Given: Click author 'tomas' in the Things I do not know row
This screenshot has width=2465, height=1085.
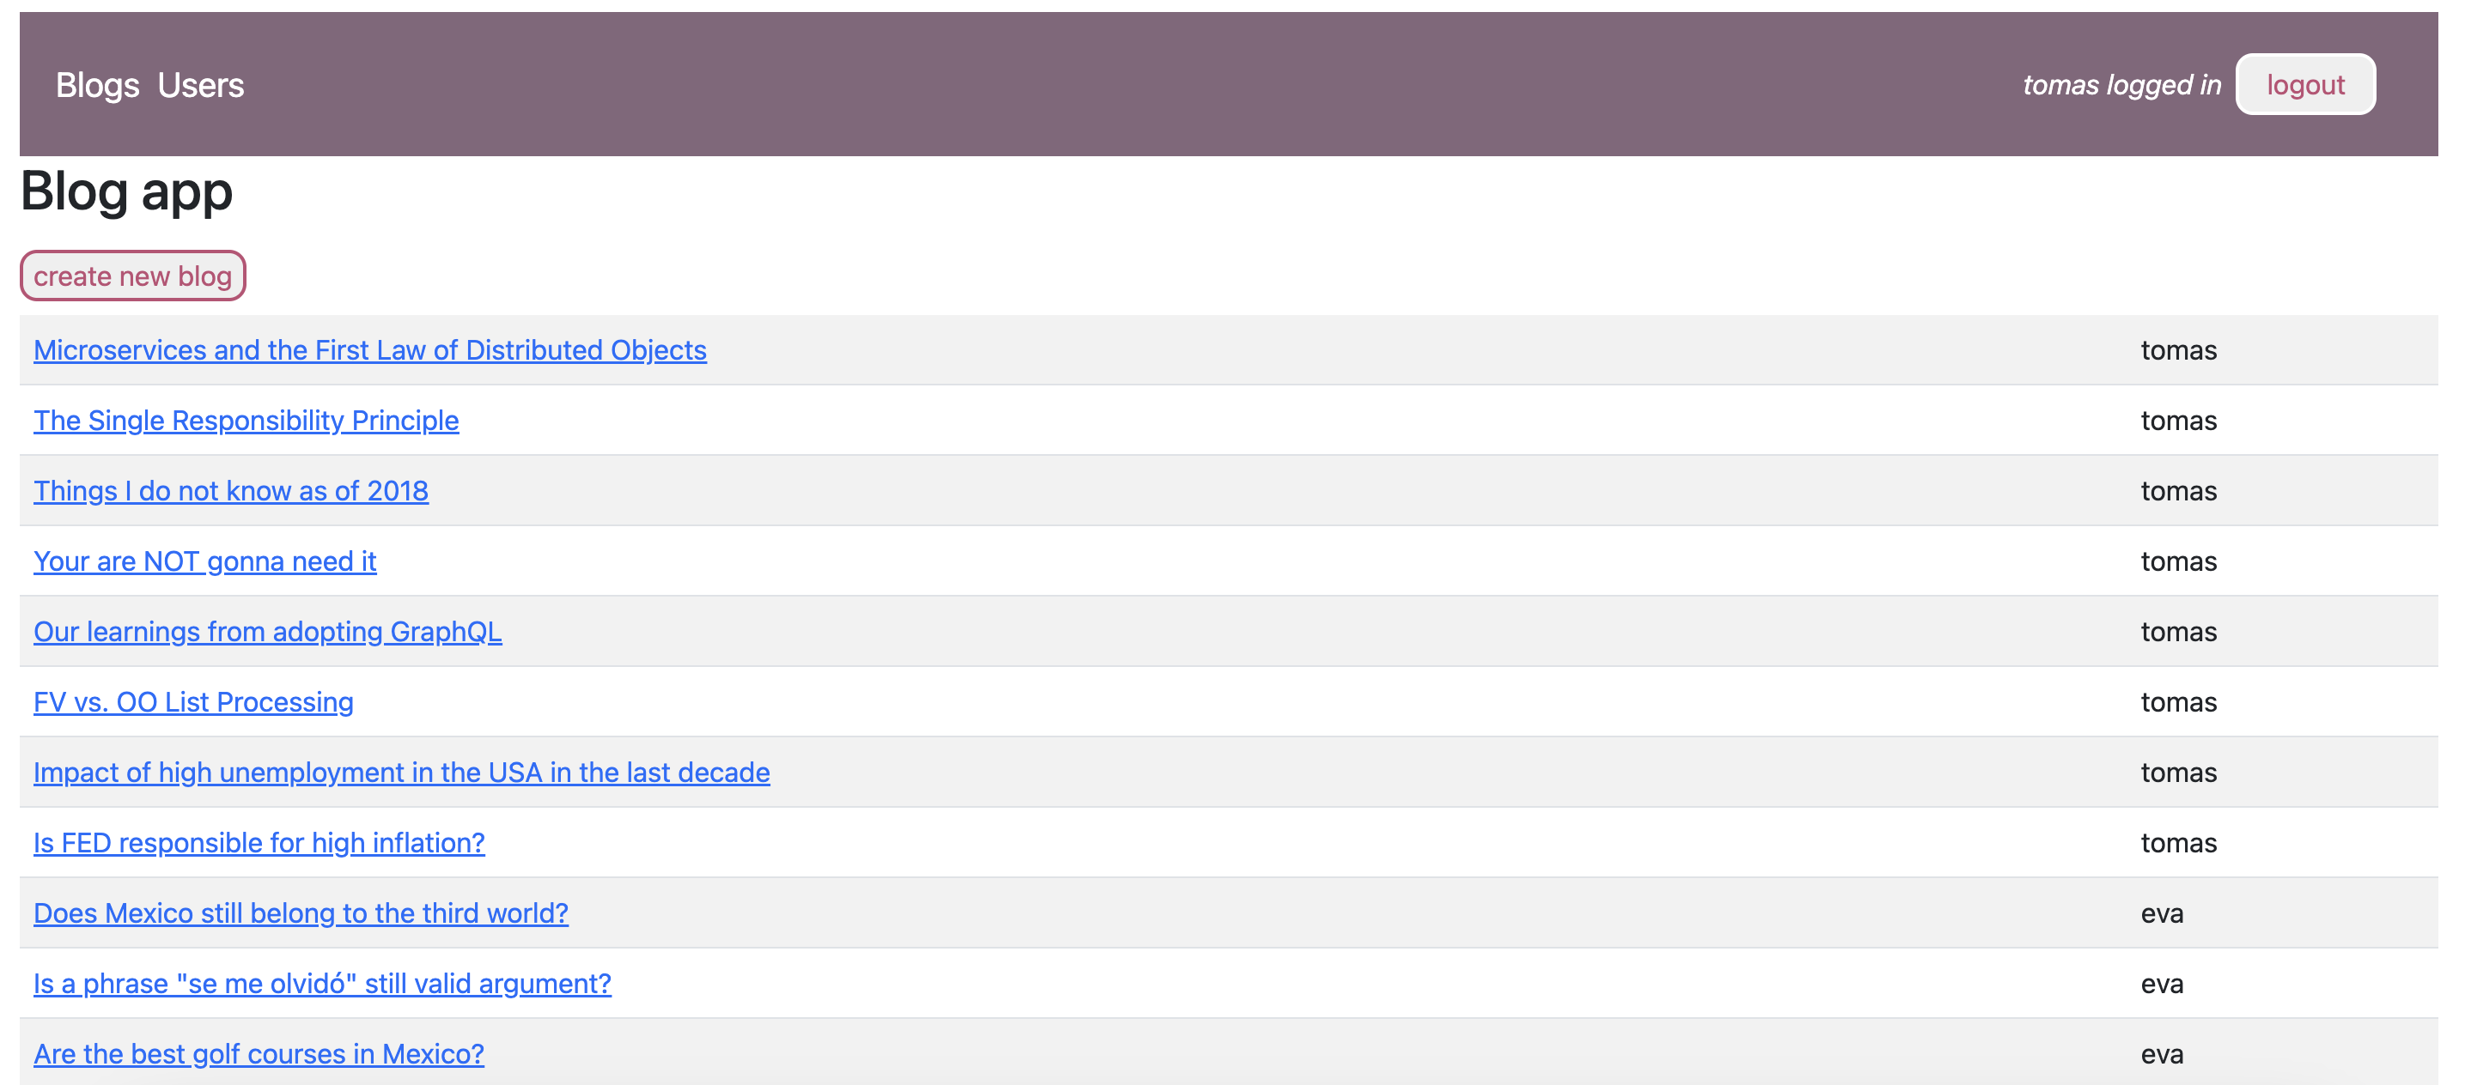Looking at the screenshot, I should point(2178,490).
